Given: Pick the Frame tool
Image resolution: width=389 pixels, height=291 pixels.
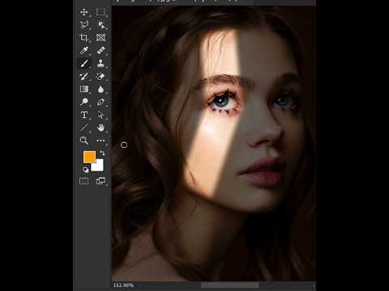Looking at the screenshot, I should click(100, 37).
